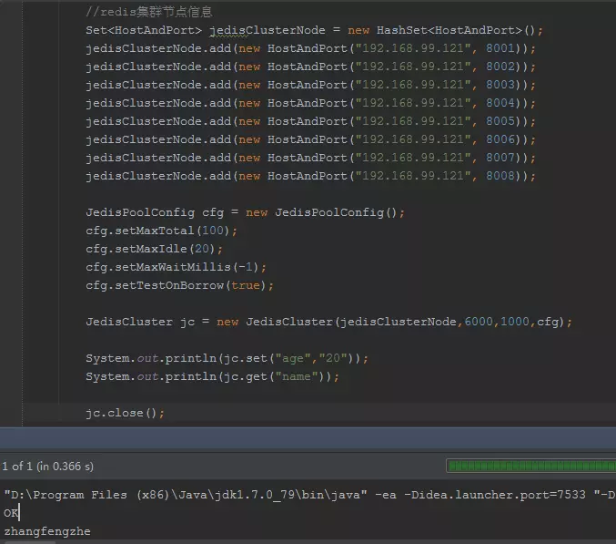Click the "JedisCluster jc" constructor line
Screen dimensions: 616x544
click(329, 322)
